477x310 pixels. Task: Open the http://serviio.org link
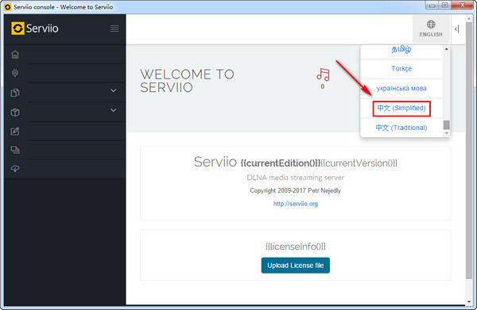coord(296,204)
